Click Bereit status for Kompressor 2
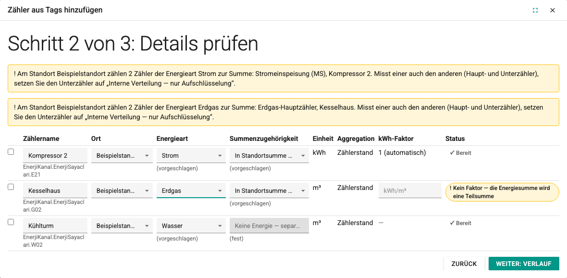Image resolution: width=567 pixels, height=278 pixels. click(460, 153)
